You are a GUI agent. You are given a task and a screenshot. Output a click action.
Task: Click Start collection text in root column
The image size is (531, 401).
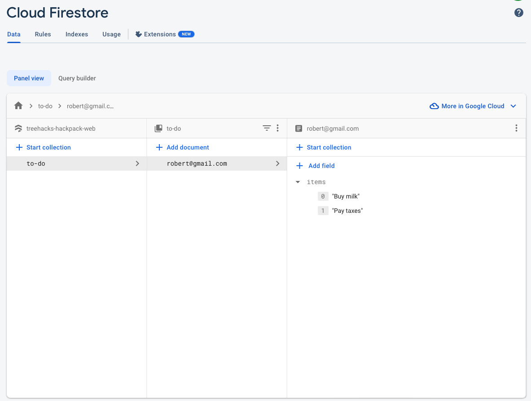[x=48, y=147]
